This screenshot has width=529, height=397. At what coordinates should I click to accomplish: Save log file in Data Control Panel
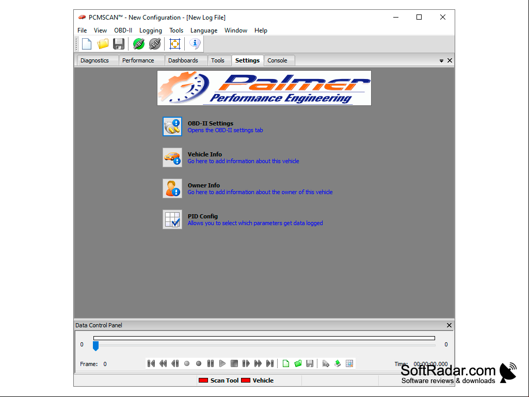click(310, 363)
